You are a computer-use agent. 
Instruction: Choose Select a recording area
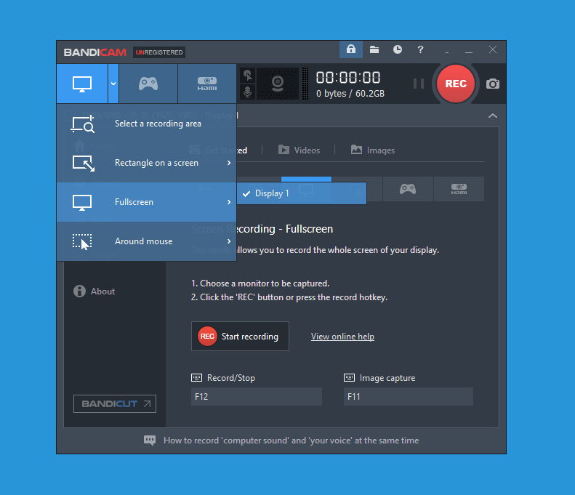[146, 124]
